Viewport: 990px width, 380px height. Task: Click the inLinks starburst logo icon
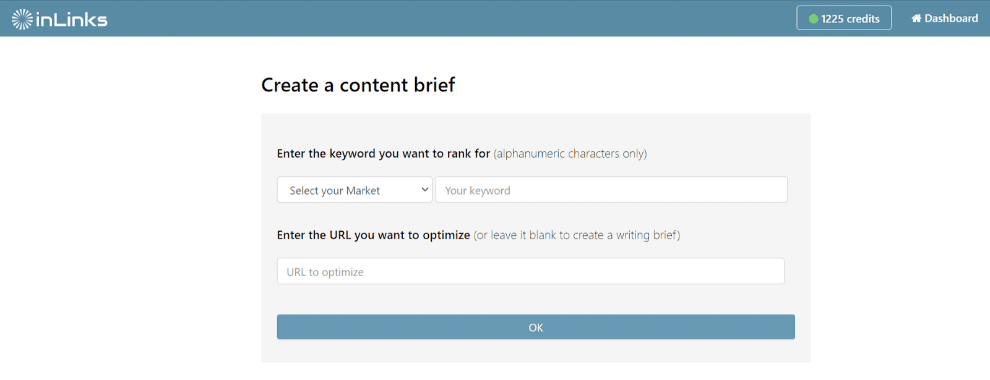[x=22, y=19]
